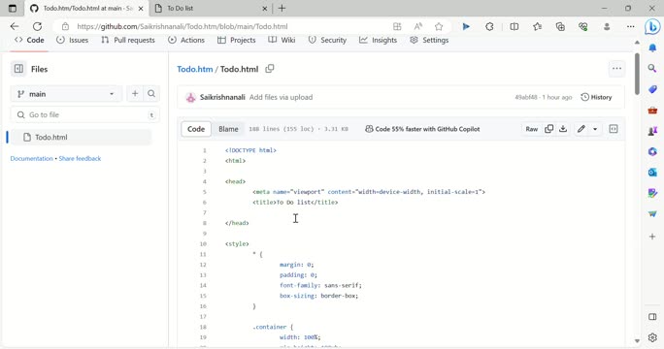Download the raw Todo.html file
Viewport: 664px width, 349px height.
click(x=563, y=129)
